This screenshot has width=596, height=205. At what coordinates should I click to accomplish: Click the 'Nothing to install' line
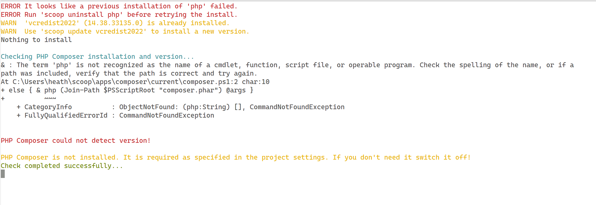tap(36, 40)
